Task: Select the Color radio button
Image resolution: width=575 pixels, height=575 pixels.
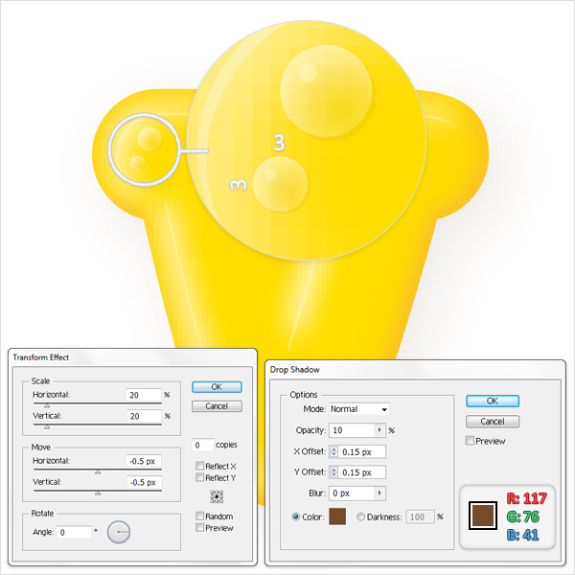Action: coord(295,517)
